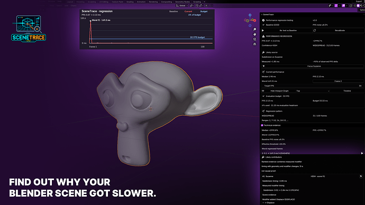Switch to the Geometry Nodes workspace tab

tap(182, 2)
